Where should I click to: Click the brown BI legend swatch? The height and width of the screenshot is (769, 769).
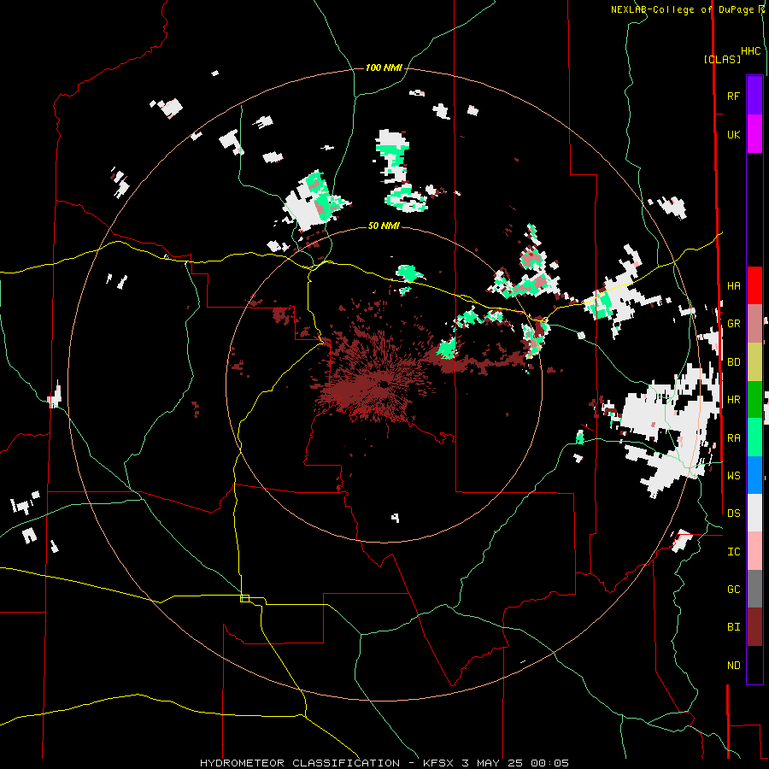click(x=754, y=627)
